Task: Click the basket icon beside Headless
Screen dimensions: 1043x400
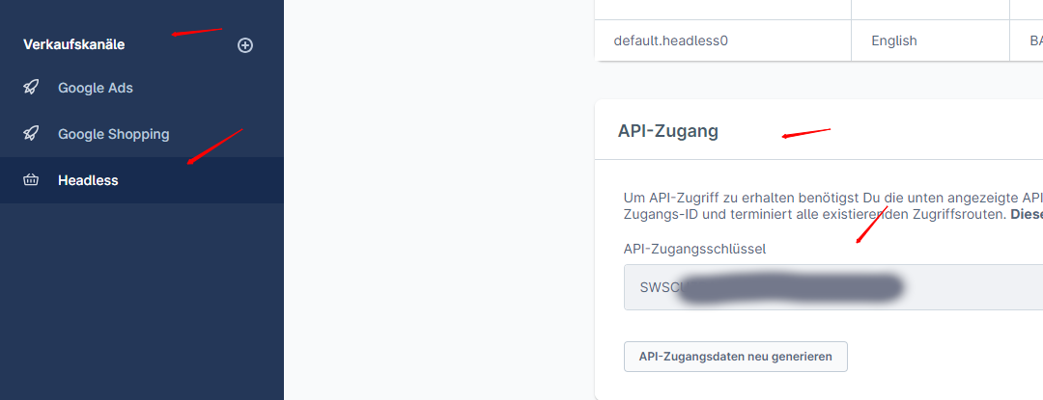Action: 32,180
